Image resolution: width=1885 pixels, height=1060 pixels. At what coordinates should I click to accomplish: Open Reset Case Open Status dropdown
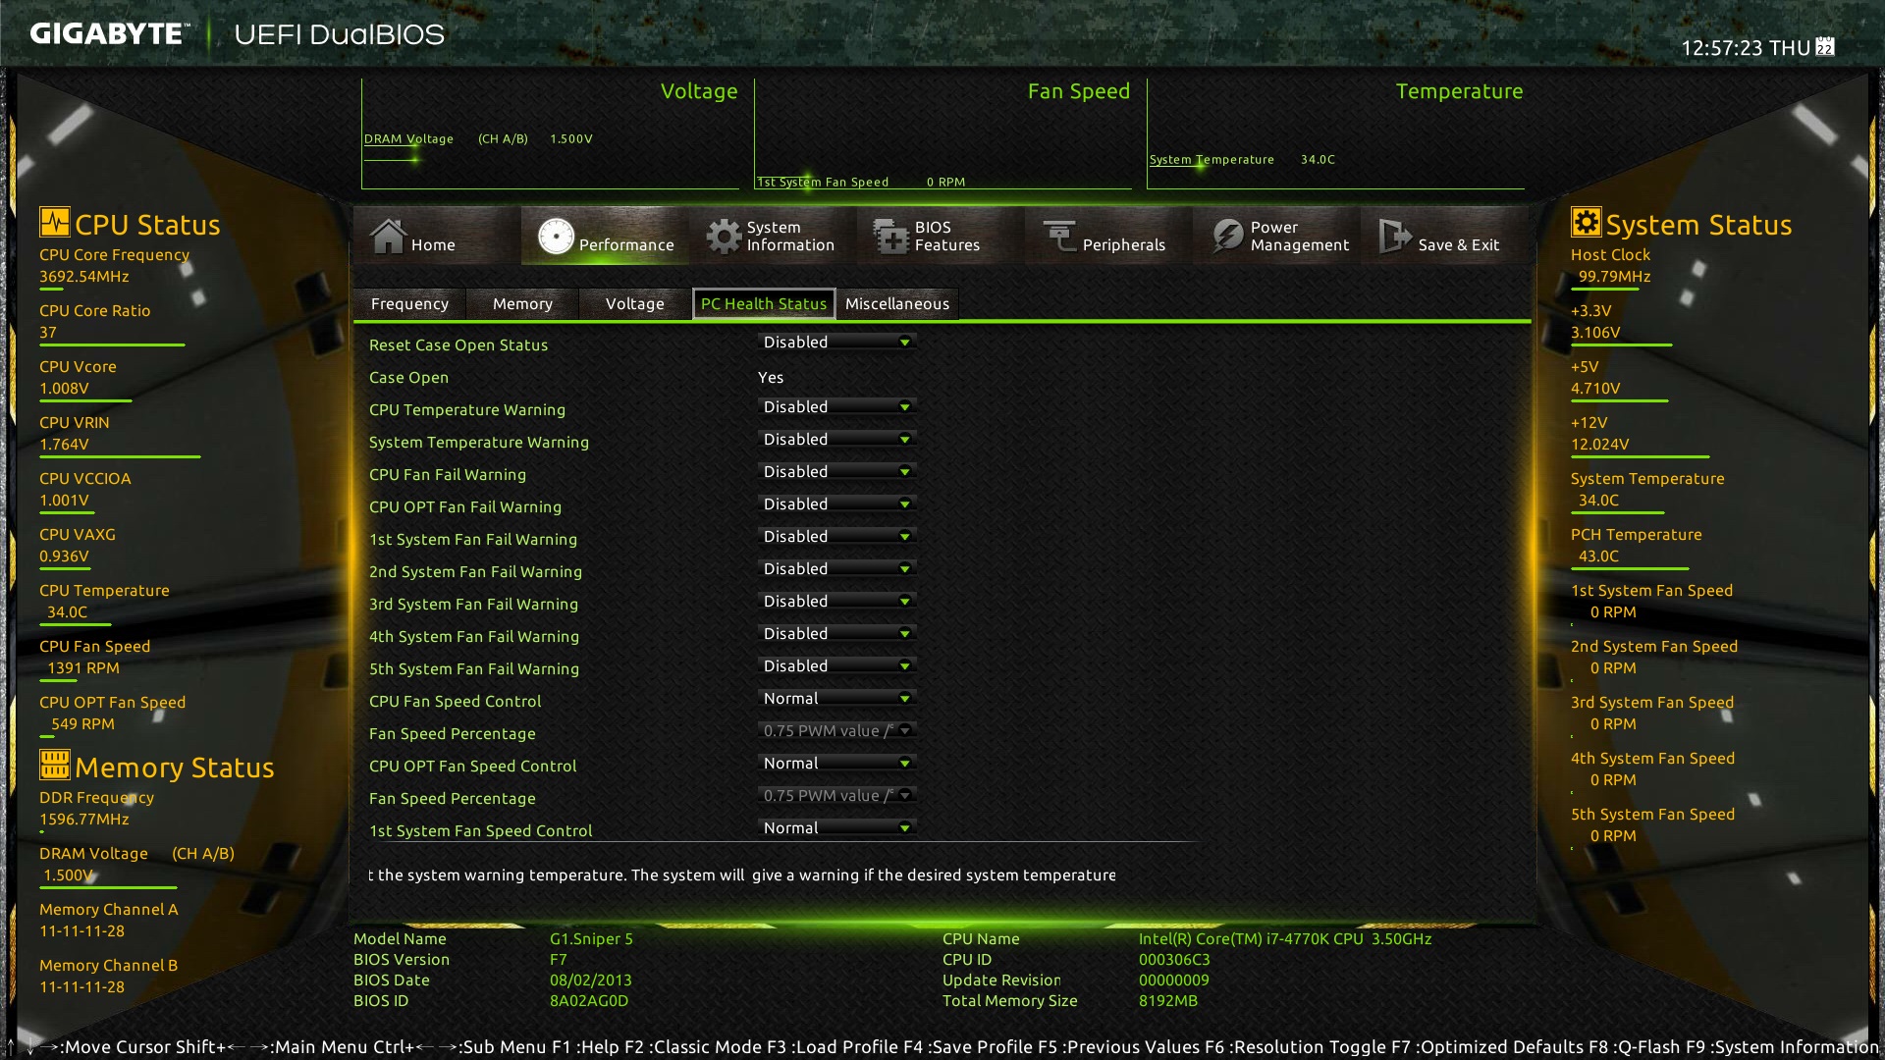(x=837, y=342)
